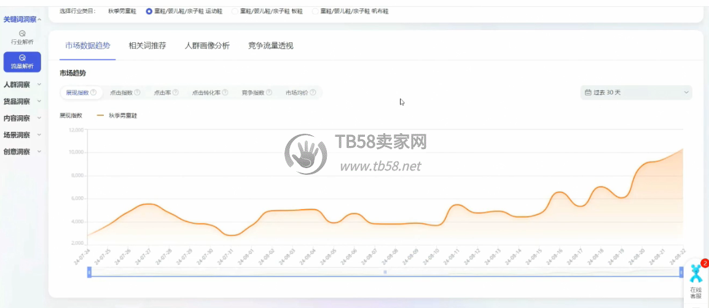Open the 在线客服 chat icon
The image size is (709, 308).
tap(695, 278)
